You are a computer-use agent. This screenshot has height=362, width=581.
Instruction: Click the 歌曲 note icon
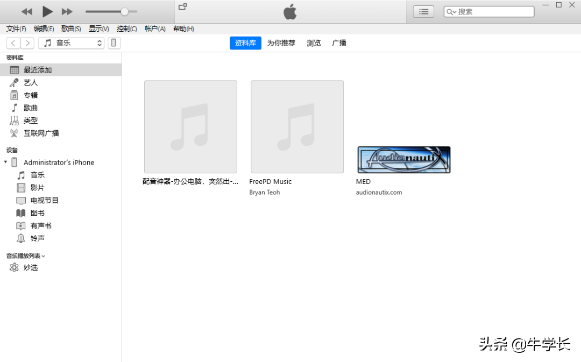(15, 108)
